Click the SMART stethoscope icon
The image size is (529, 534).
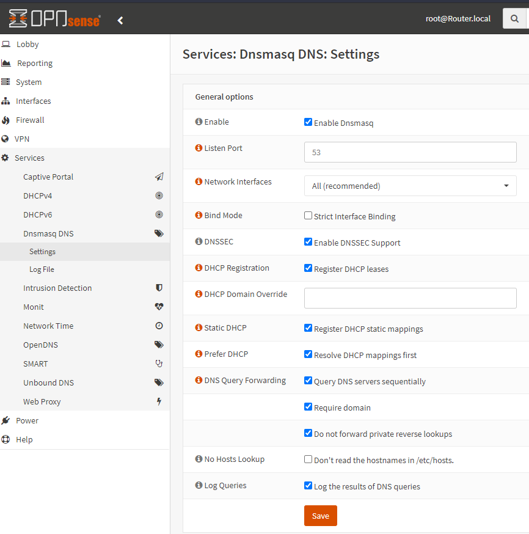[x=159, y=364]
